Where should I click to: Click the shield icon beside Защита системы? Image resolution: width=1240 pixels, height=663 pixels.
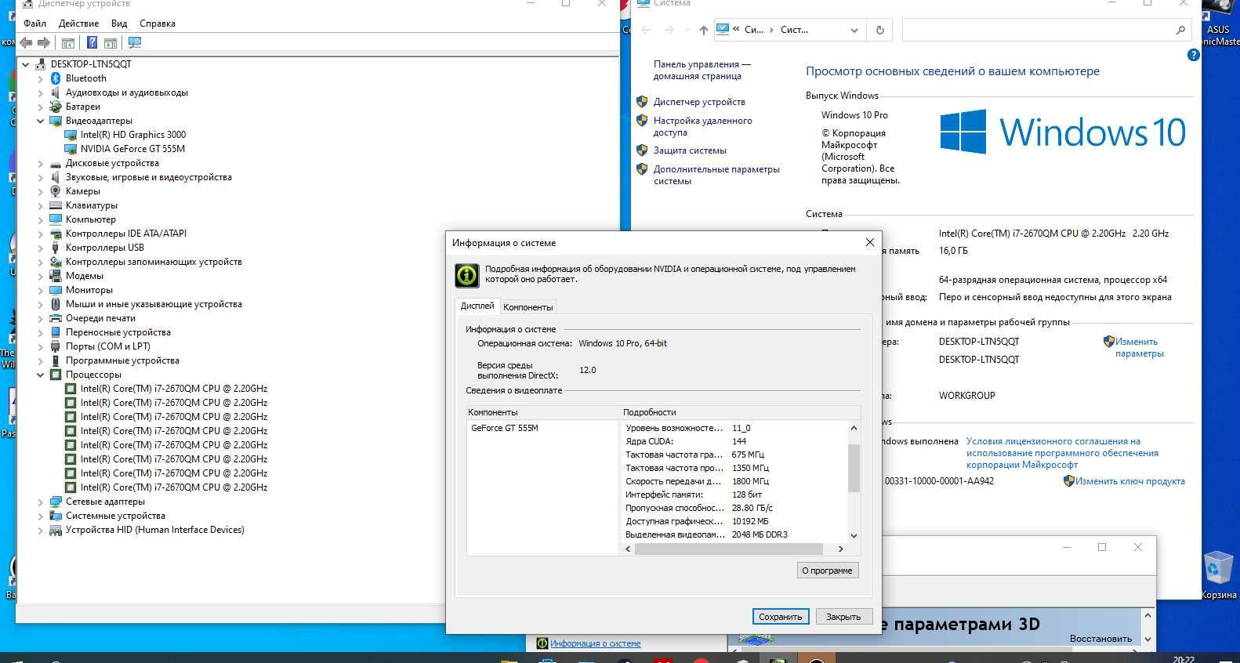pos(642,150)
